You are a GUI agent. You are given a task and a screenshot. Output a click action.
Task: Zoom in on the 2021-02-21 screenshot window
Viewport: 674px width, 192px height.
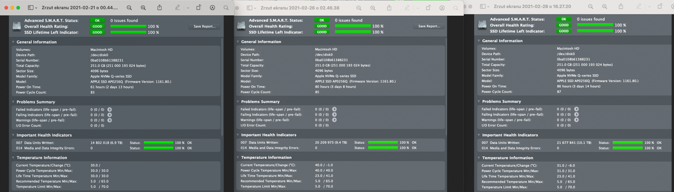[143, 7]
